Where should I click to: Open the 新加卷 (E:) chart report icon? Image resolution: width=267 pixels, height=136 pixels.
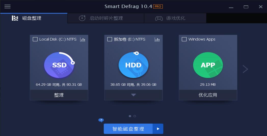(157, 39)
